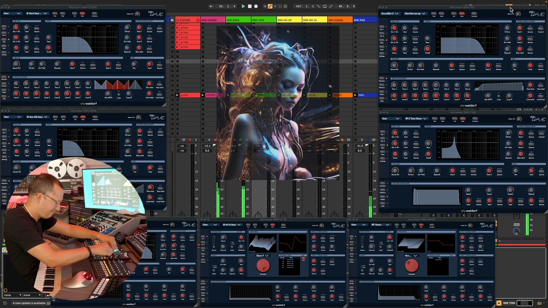
Task: Toggle the Follow playback button in transport
Action: 211,6
